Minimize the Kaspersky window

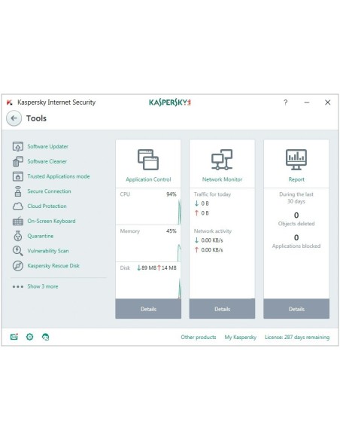pos(307,102)
